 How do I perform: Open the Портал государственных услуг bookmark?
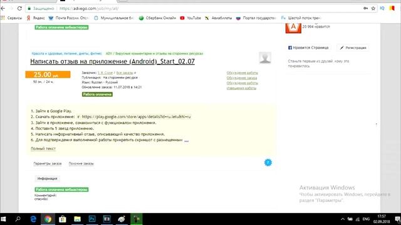(x=256, y=18)
